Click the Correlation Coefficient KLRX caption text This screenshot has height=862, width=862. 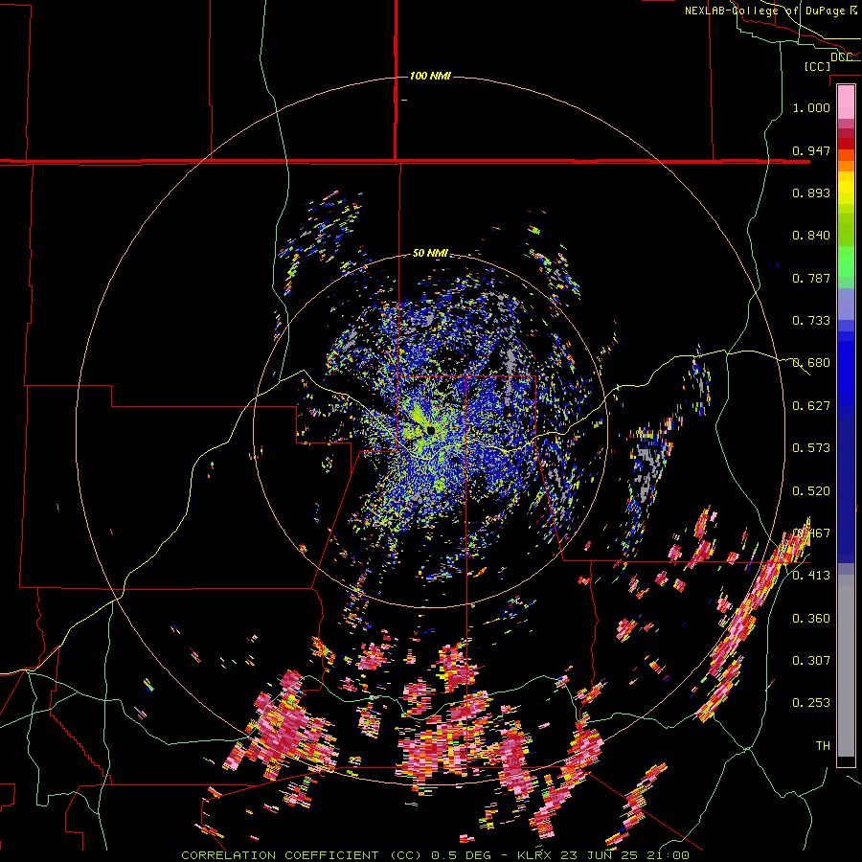coord(436,855)
